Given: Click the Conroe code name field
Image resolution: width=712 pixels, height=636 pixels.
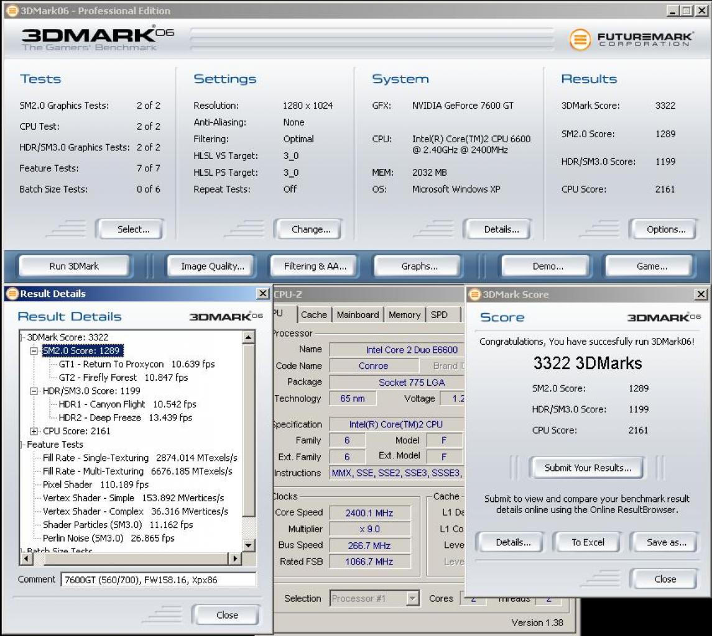Looking at the screenshot, I should click(373, 366).
